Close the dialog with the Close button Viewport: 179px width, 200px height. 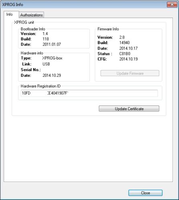[x=145, y=193]
